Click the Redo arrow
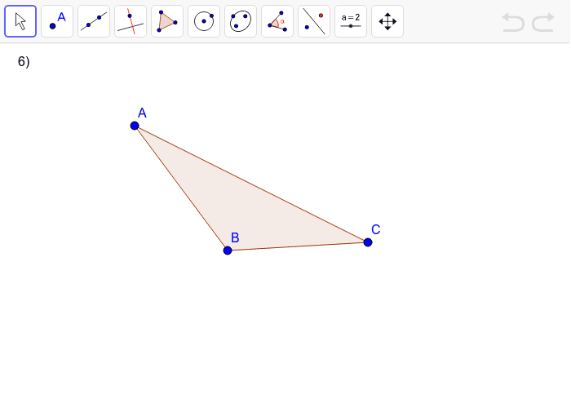The height and width of the screenshot is (408, 571). (543, 22)
